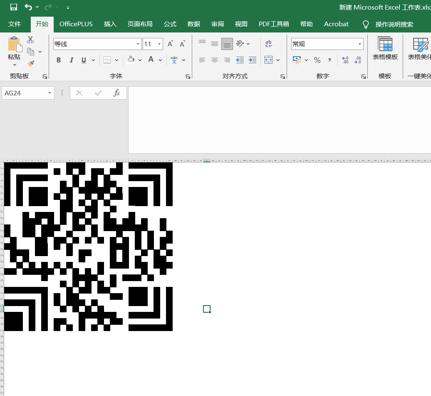Open 对齐方式 dialog launcher
Screen dimensions: 431x396
(282, 77)
